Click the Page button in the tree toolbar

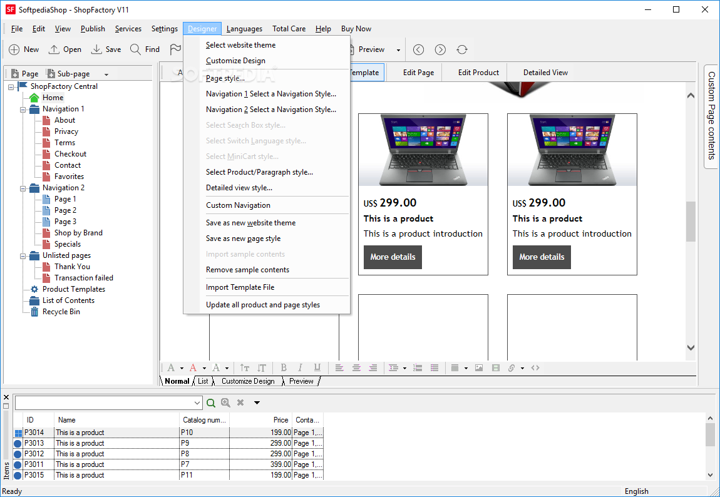[25, 74]
